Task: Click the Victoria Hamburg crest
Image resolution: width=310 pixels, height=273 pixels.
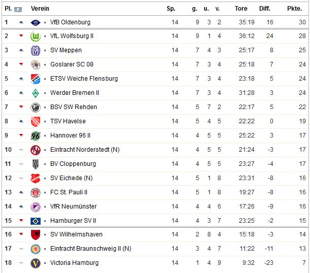Action: pos(36,263)
